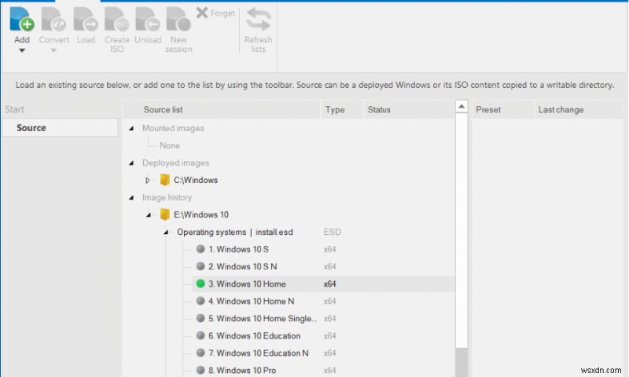Viewport: 629px width, 377px height.
Task: Collapse the Image history group
Action: click(x=131, y=197)
